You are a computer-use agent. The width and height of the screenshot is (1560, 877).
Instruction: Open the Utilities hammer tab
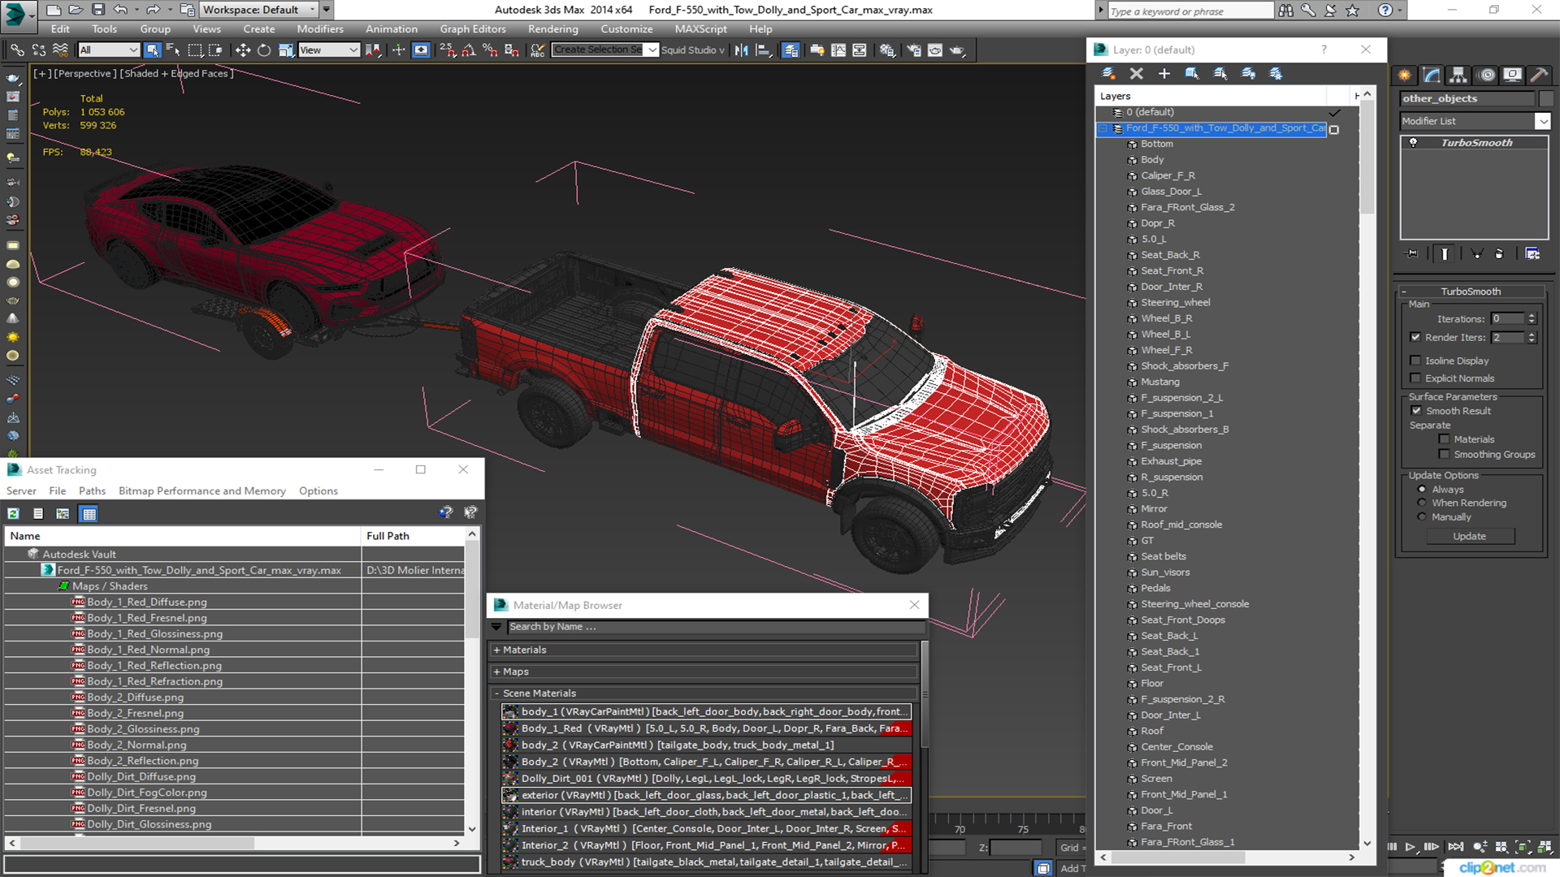[x=1538, y=76]
